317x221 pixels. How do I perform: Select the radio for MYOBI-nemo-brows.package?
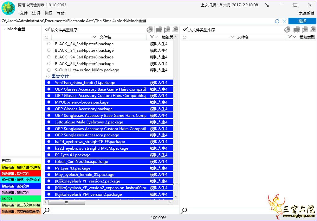click(x=49, y=102)
